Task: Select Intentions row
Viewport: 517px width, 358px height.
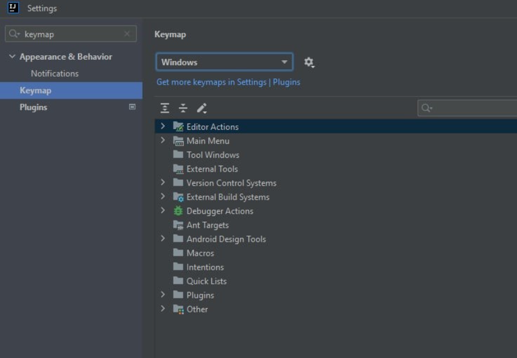Action: (x=336, y=267)
